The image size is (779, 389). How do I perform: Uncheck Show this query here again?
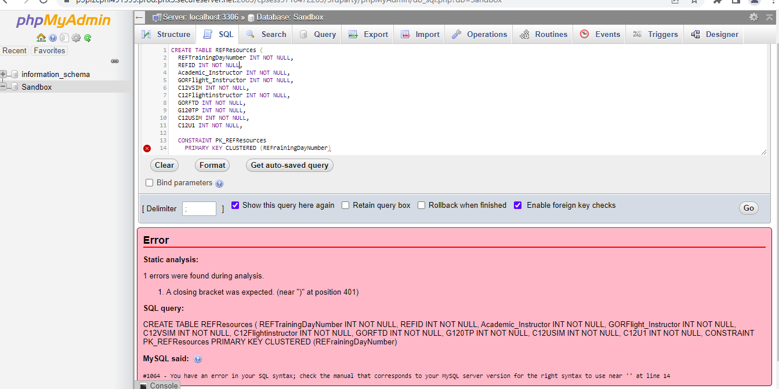[235, 205]
